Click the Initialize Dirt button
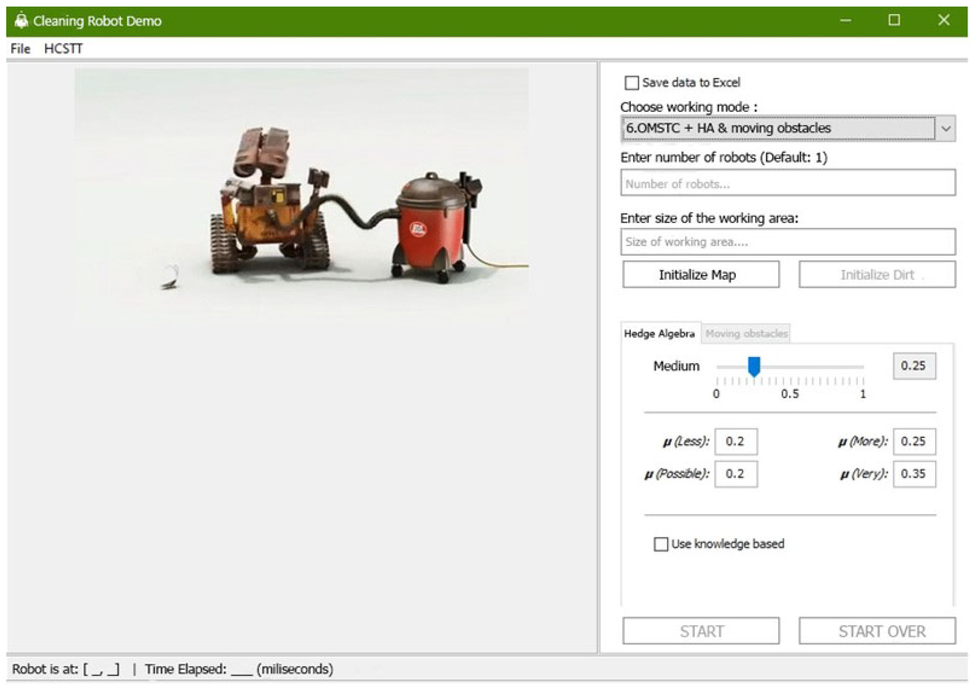 coord(877,274)
